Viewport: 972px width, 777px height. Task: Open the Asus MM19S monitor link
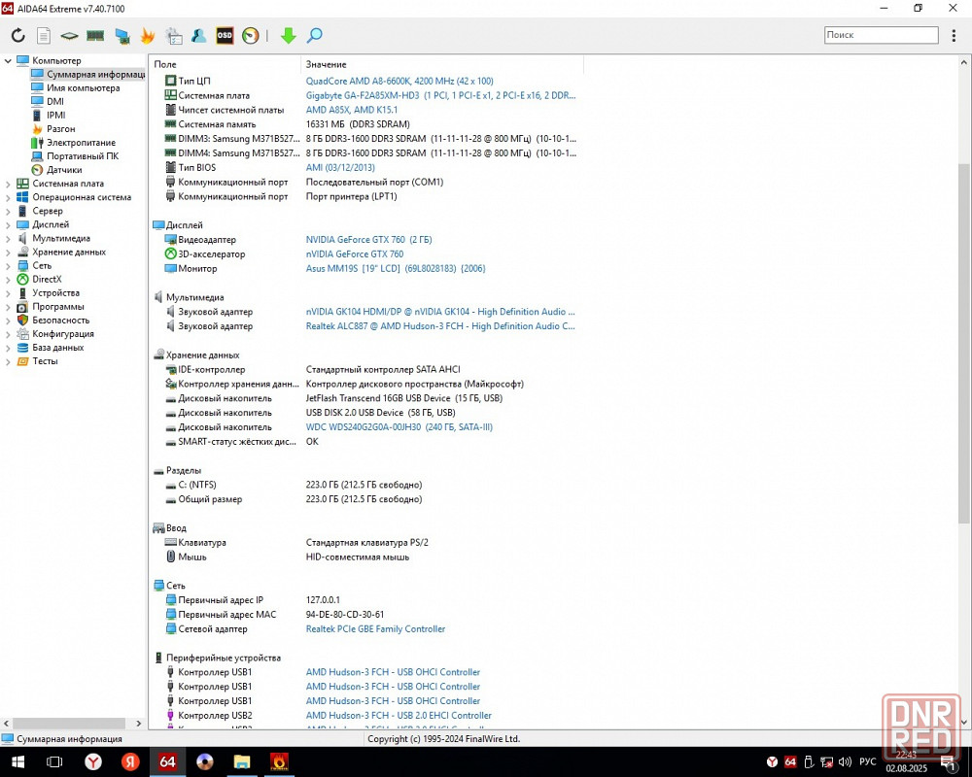tap(396, 268)
